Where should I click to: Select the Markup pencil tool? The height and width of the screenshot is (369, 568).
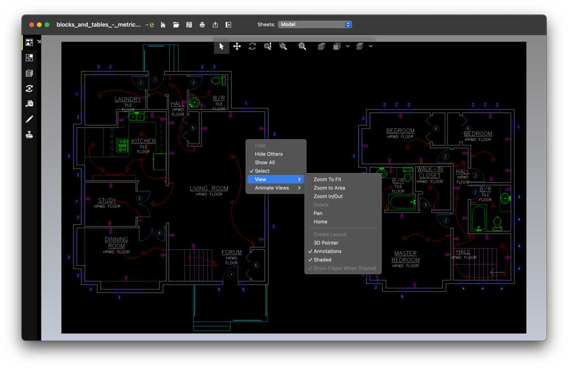29,119
